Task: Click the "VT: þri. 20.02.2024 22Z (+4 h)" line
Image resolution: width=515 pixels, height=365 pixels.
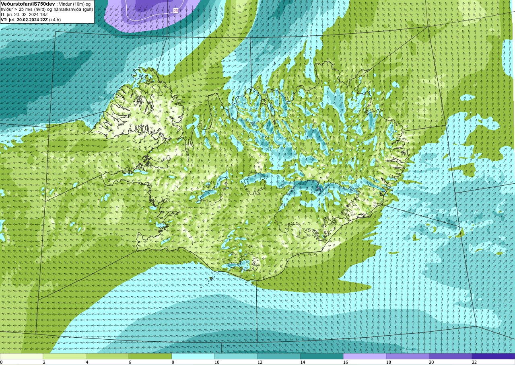Action: tap(31, 20)
